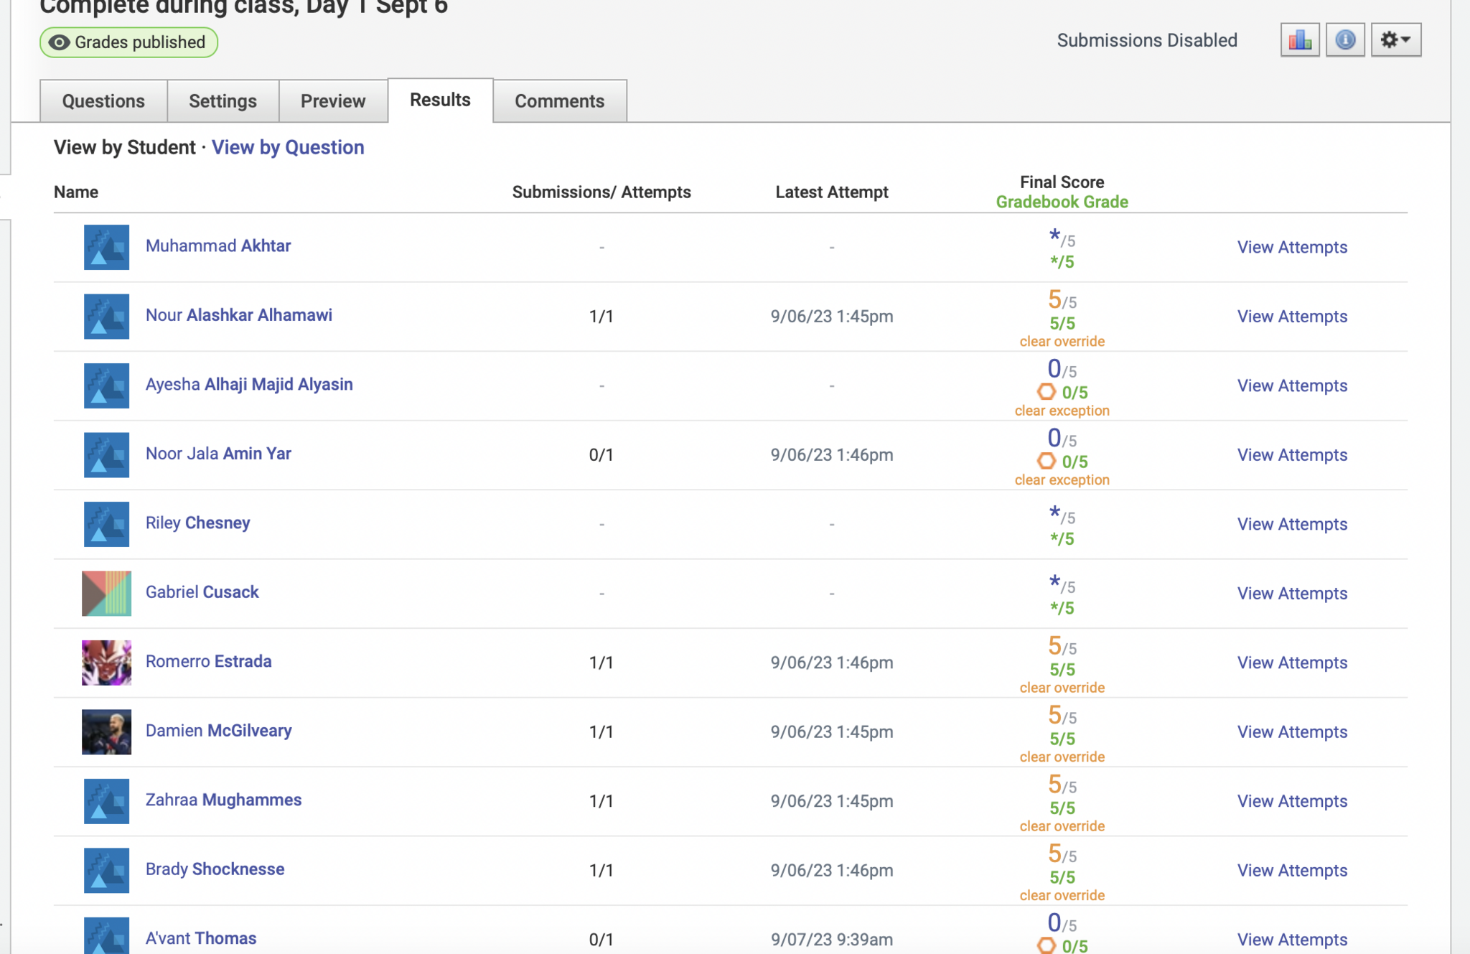
Task: Click the Gradebook Grade column header
Action: pyautogui.click(x=1061, y=202)
